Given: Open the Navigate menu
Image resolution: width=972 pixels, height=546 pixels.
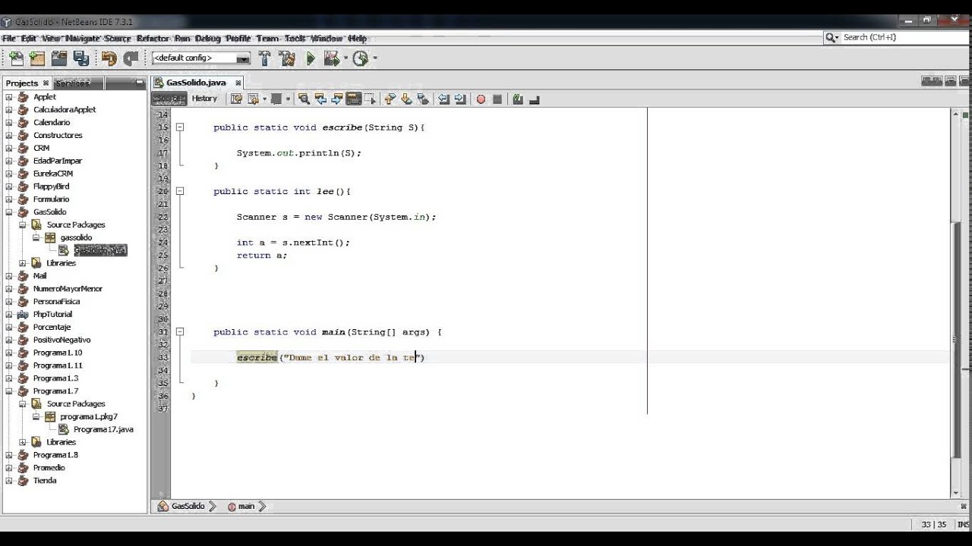Looking at the screenshot, I should pos(82,38).
